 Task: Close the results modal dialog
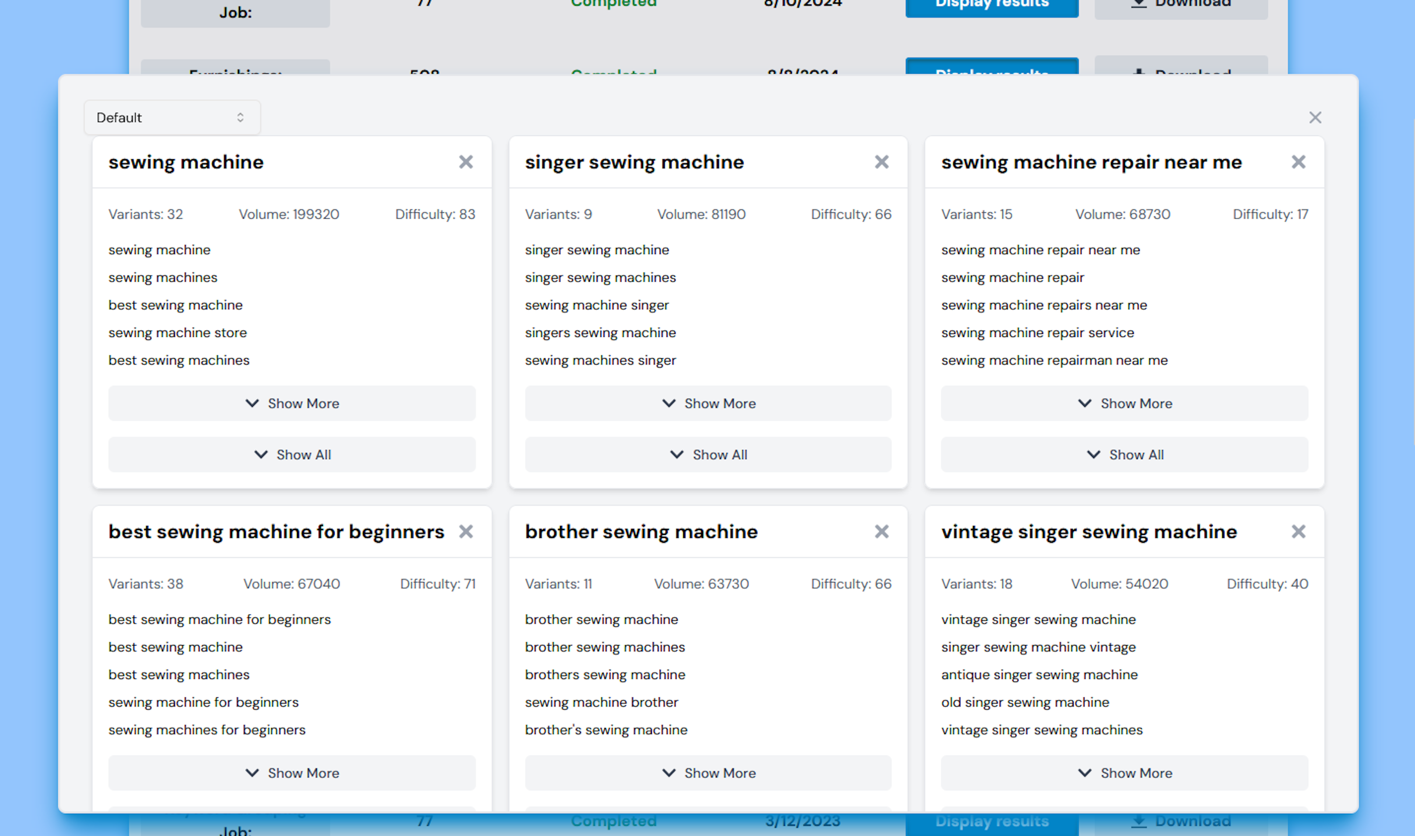point(1315,118)
